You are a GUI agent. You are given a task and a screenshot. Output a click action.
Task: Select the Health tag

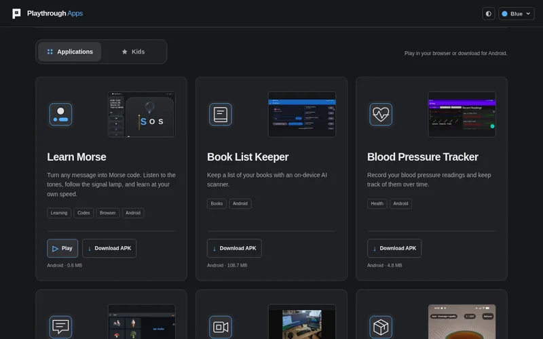377,204
